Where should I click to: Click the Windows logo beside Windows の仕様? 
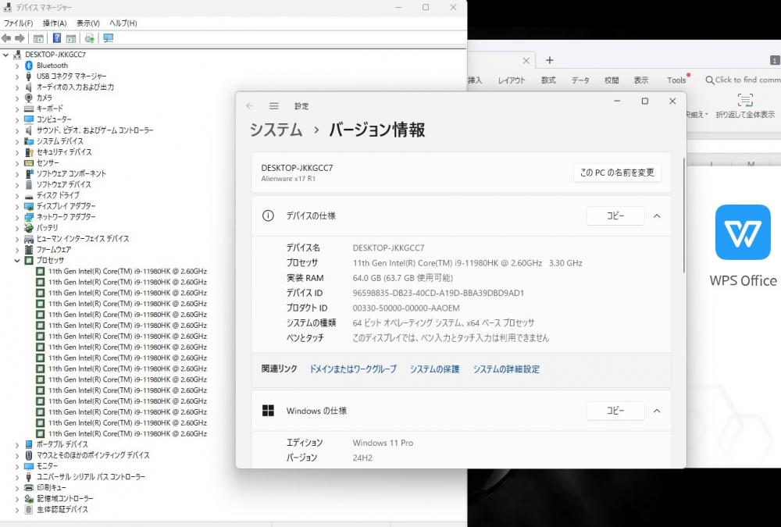pyautogui.click(x=268, y=411)
